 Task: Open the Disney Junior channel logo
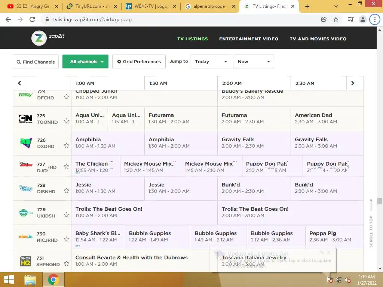(26, 164)
